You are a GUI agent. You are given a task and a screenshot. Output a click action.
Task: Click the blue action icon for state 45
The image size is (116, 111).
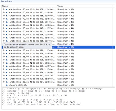(7, 32)
